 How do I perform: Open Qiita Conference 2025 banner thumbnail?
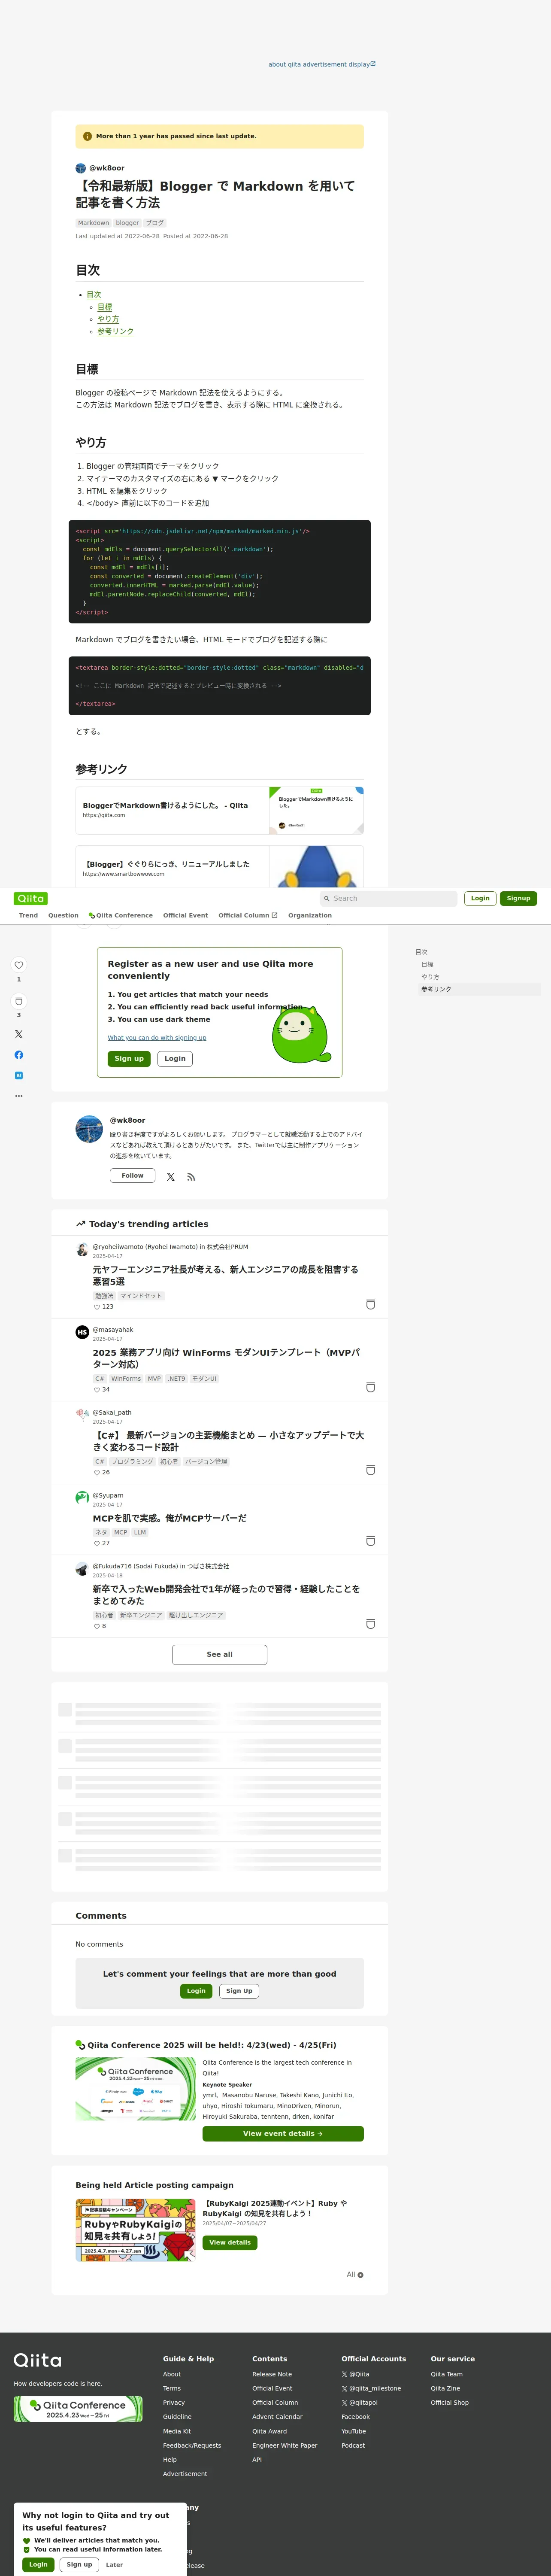pyautogui.click(x=136, y=2089)
